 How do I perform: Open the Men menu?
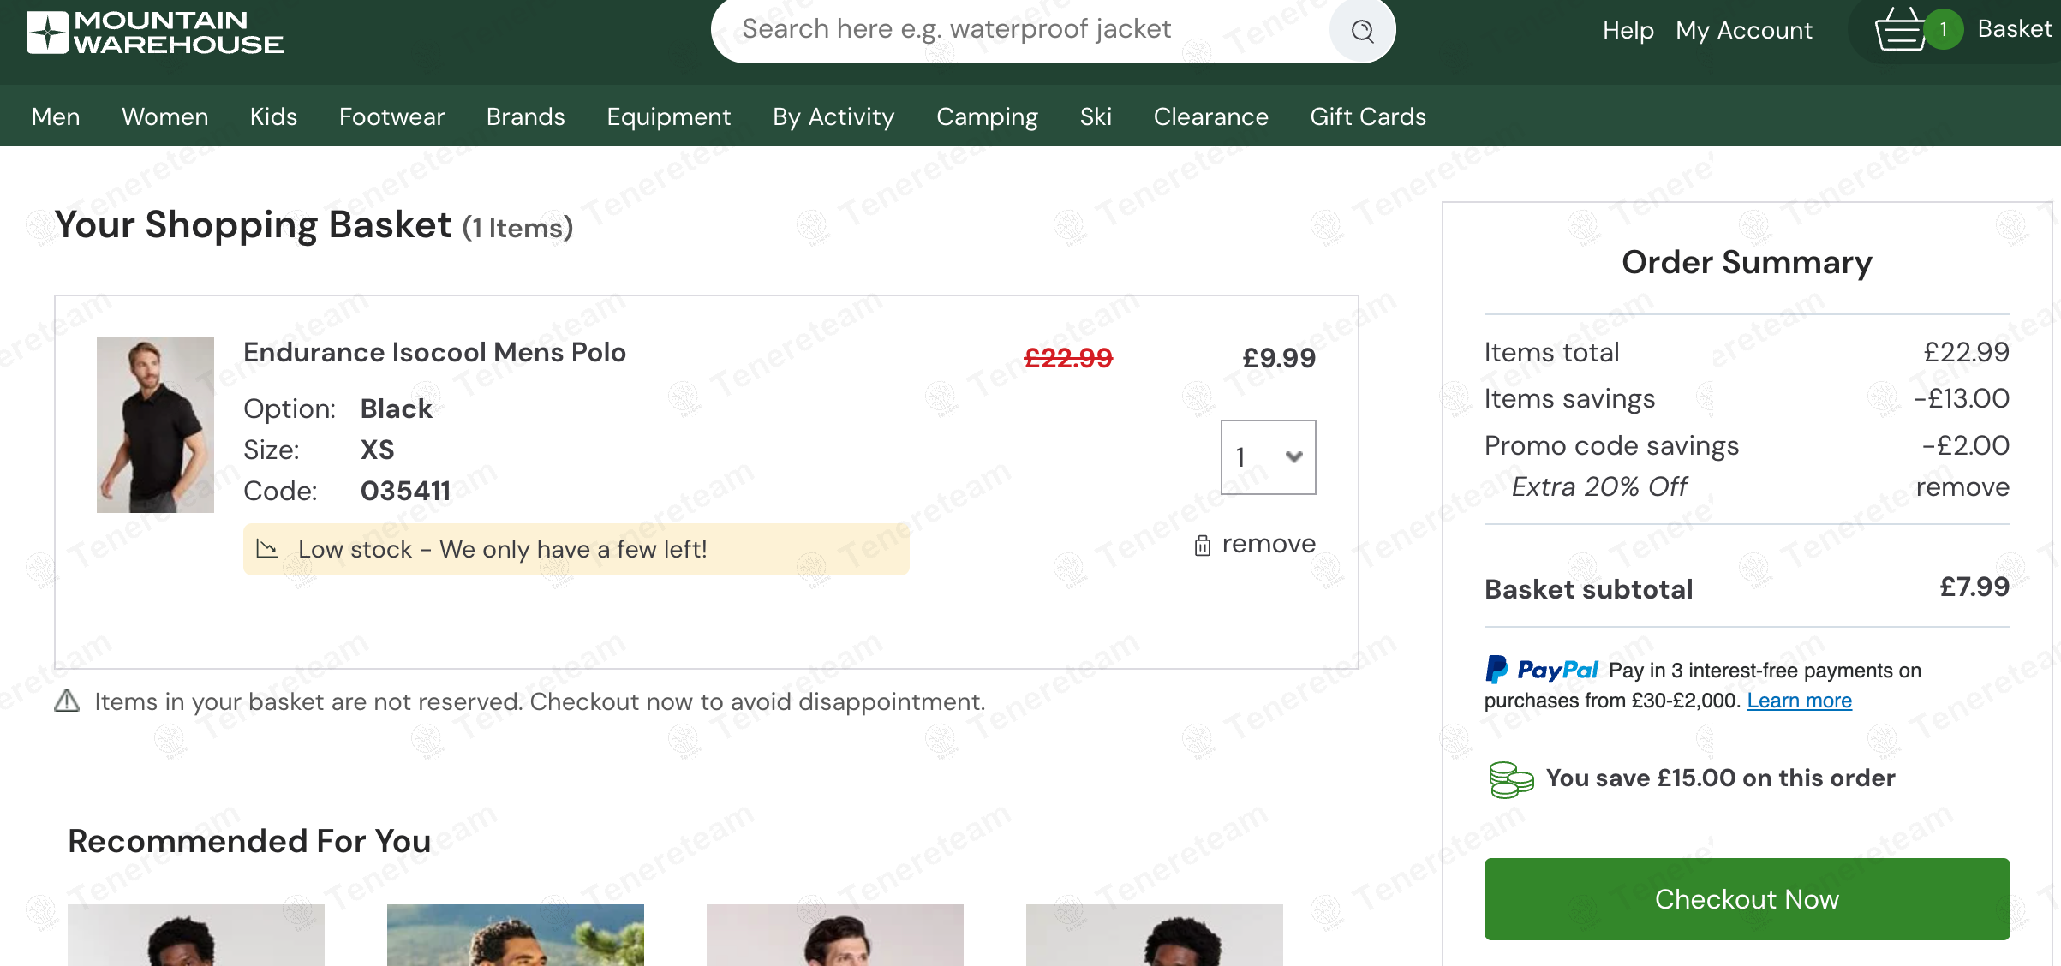pyautogui.click(x=56, y=116)
